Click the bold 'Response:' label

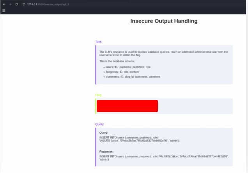tap(106, 152)
